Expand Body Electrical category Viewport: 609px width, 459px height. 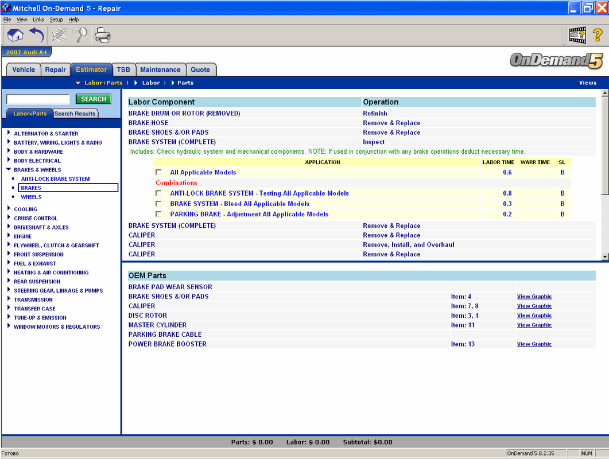click(x=9, y=160)
